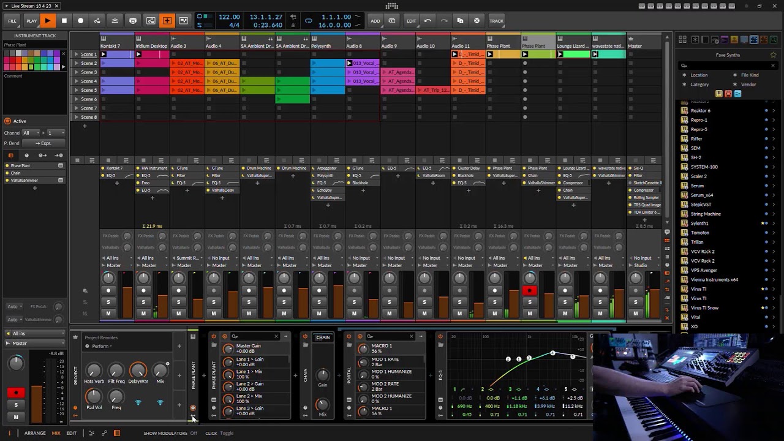Open the Category filter in browser
The height and width of the screenshot is (441, 784).
[x=699, y=85]
